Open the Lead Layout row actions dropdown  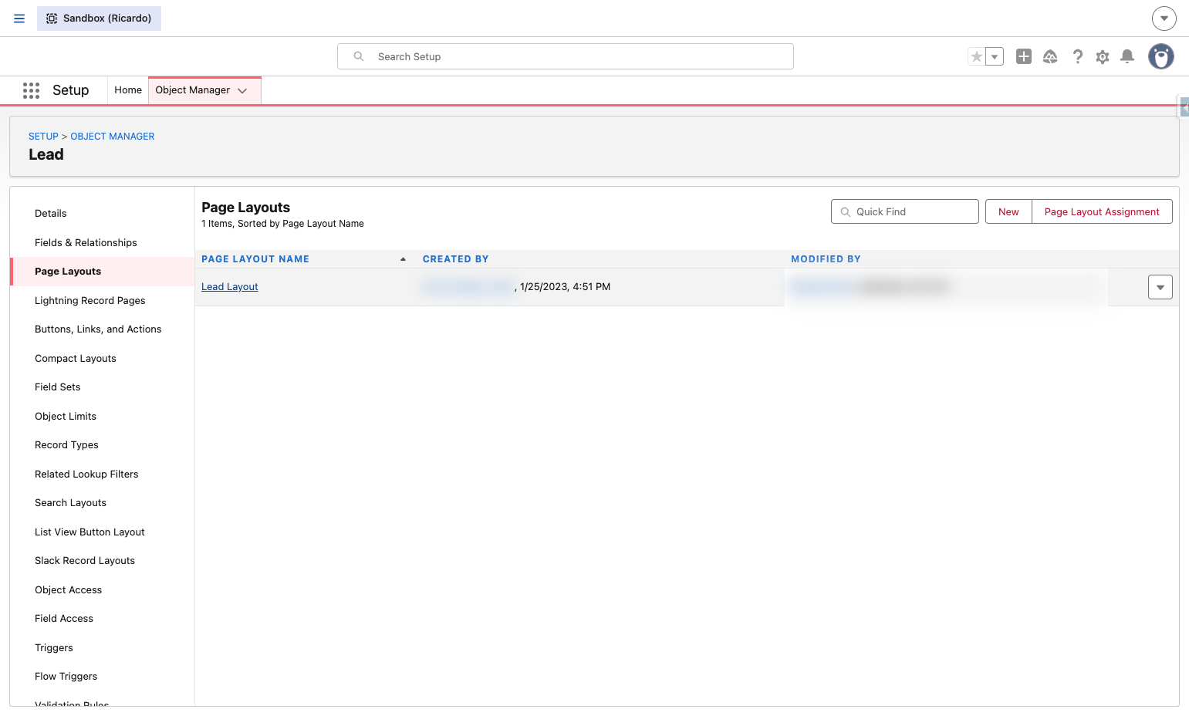click(x=1160, y=287)
